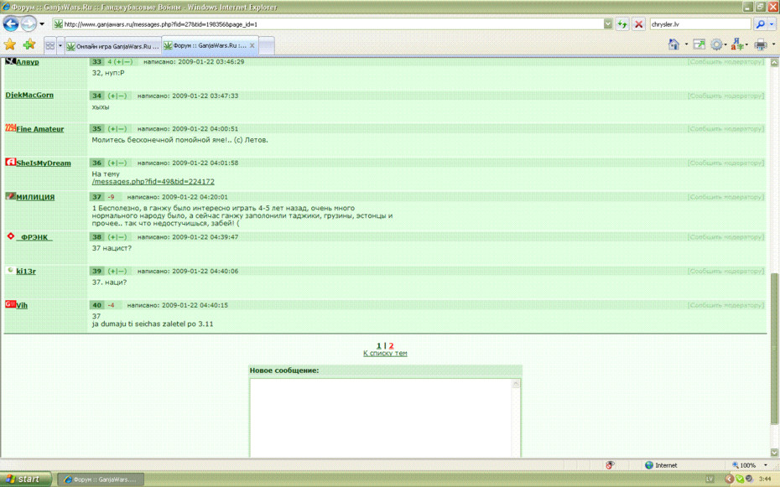Open Favorites Center star icon
This screenshot has width=780, height=487.
[x=10, y=44]
